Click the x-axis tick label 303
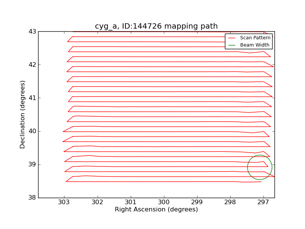The width and height of the screenshot is (305, 229). tap(64, 202)
